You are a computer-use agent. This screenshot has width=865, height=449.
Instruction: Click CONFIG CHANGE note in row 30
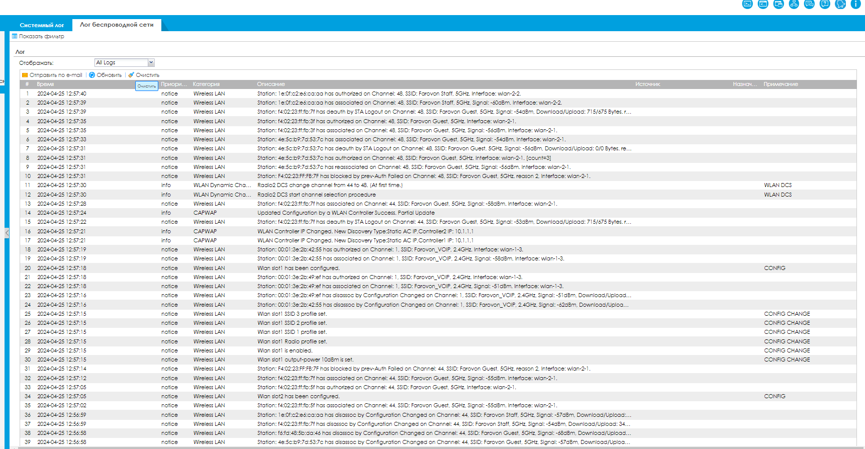point(787,360)
